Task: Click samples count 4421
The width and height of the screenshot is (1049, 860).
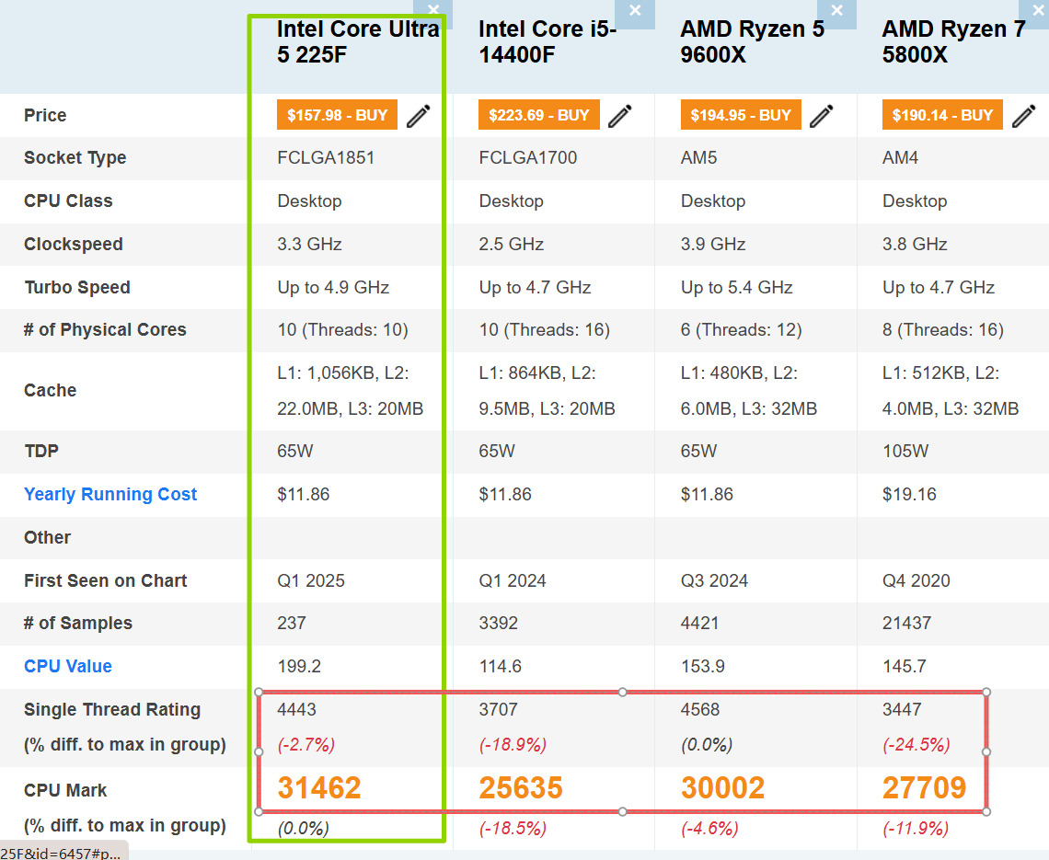Action: (699, 624)
